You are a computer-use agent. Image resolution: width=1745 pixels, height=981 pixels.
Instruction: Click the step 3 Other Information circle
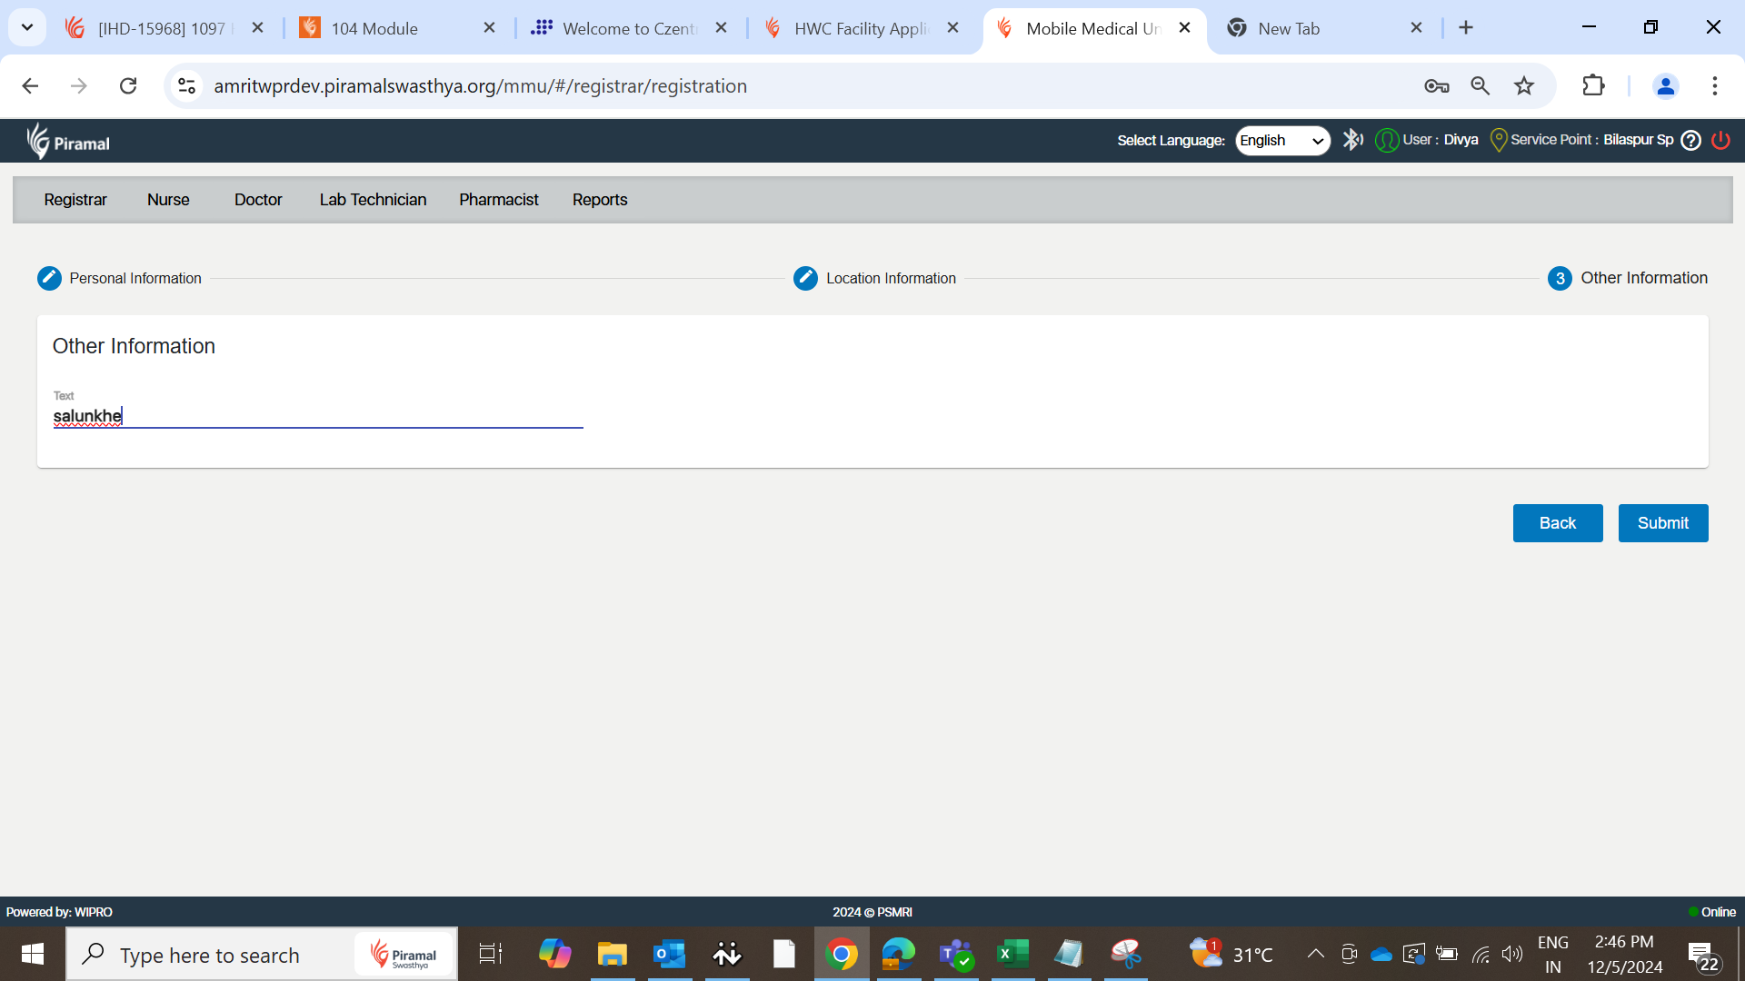click(1560, 278)
